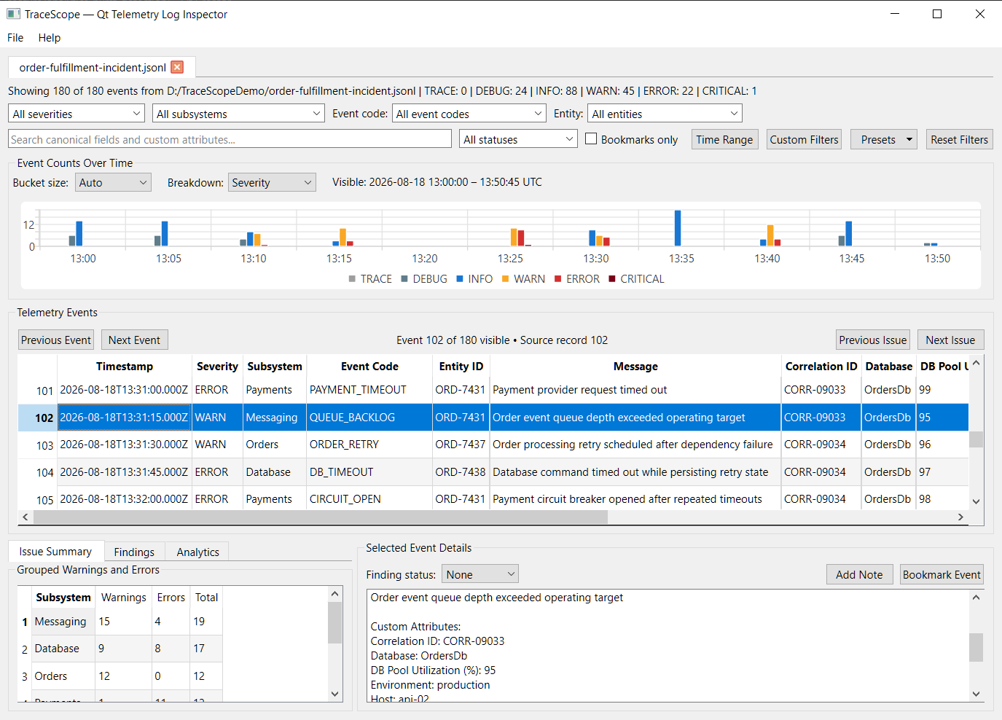Click the events table horizontal scrollbar
1002x720 pixels.
[x=321, y=517]
